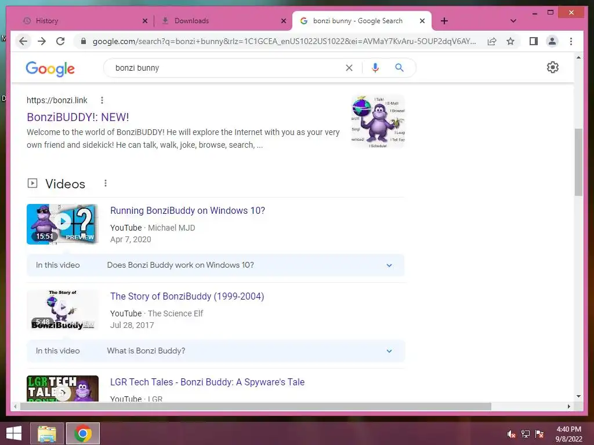Start voice search with microphone
The image size is (594, 445).
[x=375, y=68]
